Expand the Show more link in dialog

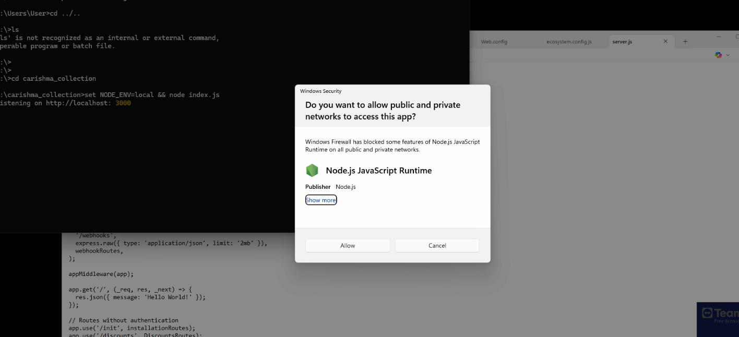321,200
